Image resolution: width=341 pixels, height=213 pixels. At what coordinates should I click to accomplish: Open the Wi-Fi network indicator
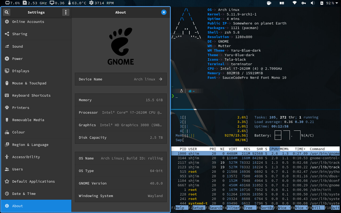(x=295, y=3)
